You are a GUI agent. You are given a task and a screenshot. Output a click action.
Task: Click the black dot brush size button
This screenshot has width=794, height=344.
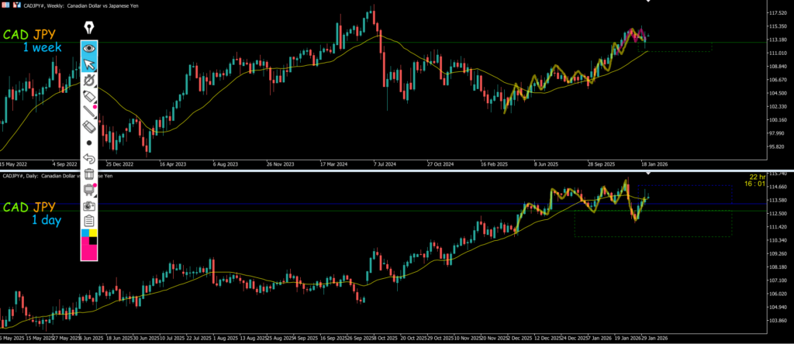pyautogui.click(x=89, y=143)
